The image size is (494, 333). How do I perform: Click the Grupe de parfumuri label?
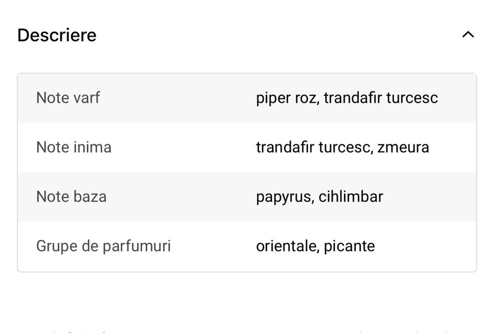[103, 246]
